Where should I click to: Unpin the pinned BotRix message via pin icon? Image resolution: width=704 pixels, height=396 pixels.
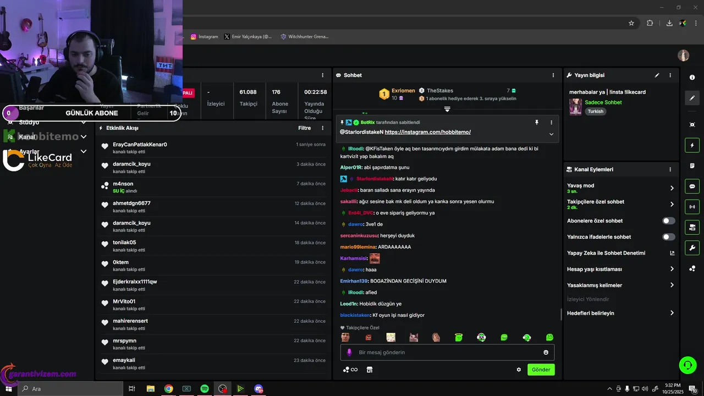pyautogui.click(x=537, y=123)
